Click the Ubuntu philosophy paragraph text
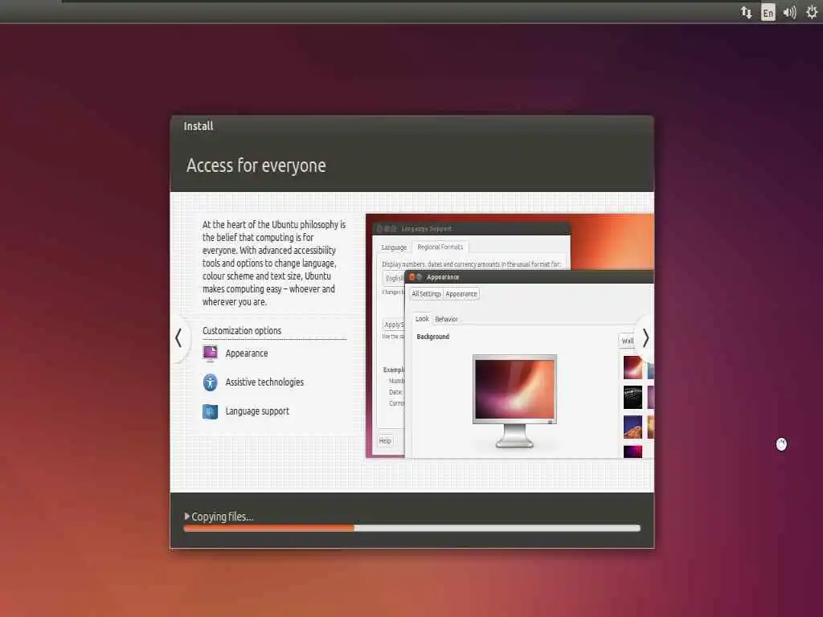The height and width of the screenshot is (617, 823). (274, 263)
